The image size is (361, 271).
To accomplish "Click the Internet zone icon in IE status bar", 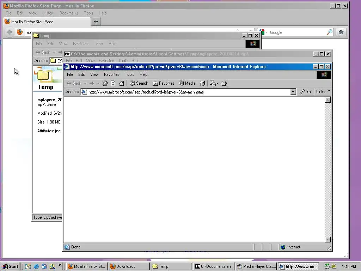I will tap(283, 247).
